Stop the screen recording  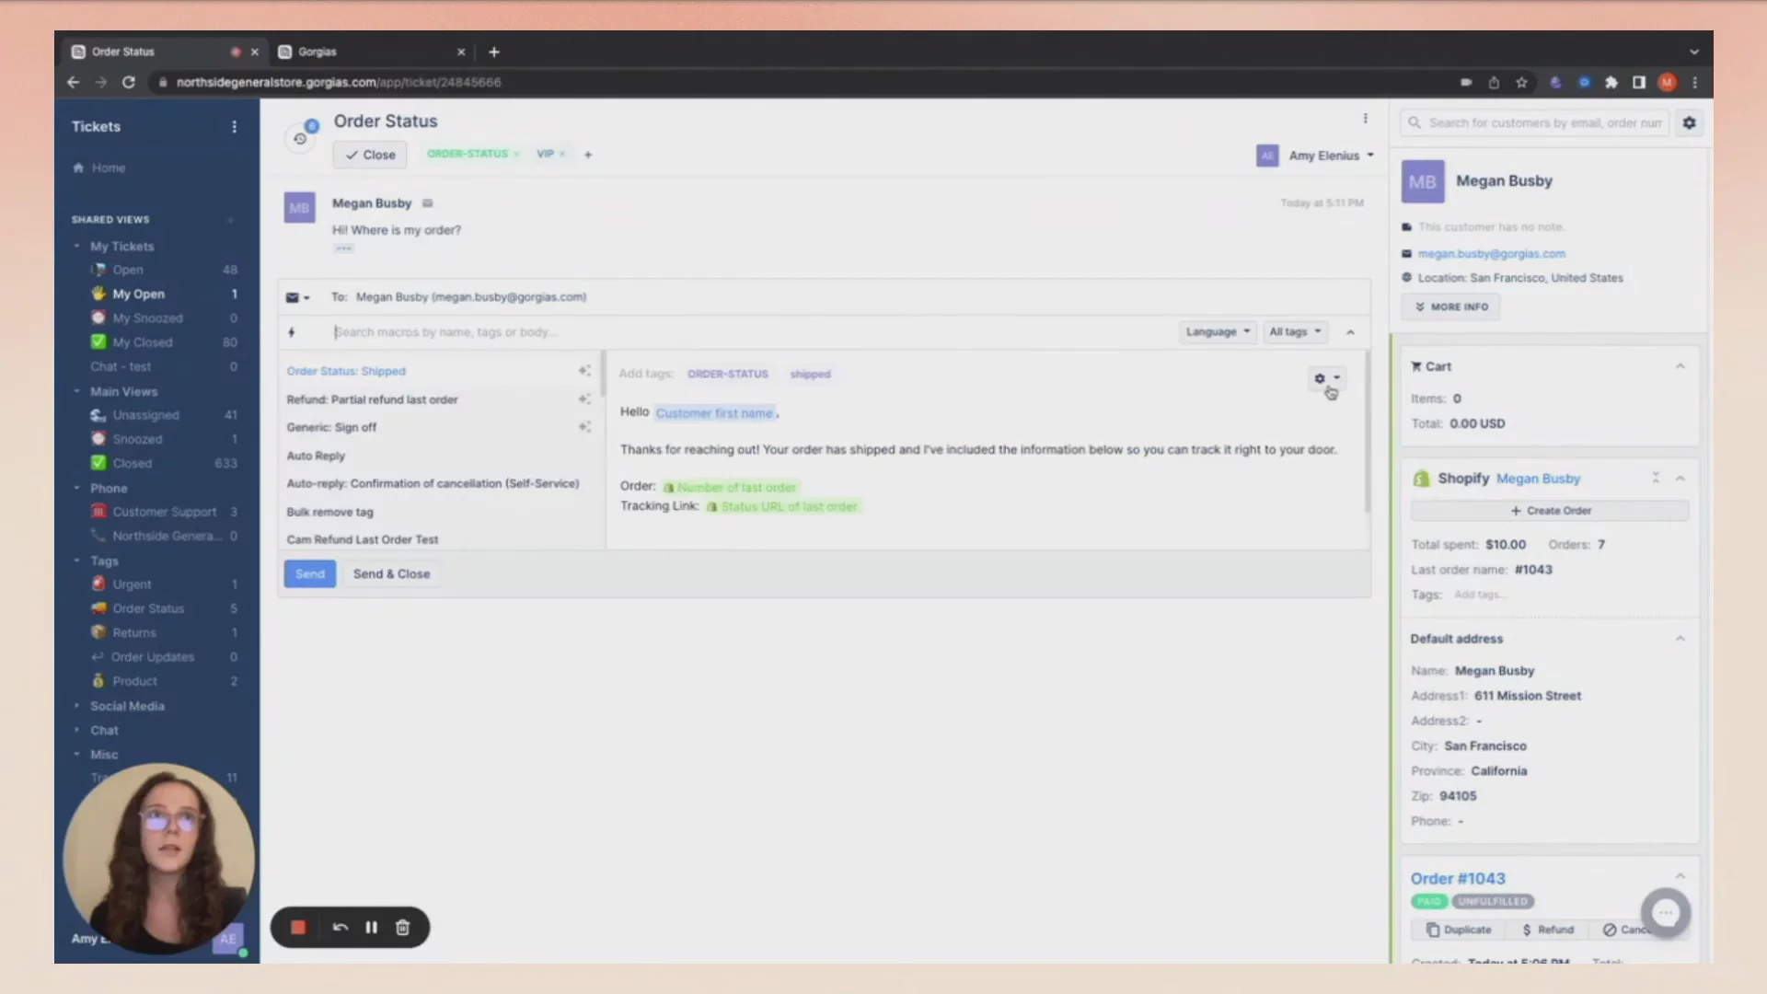pyautogui.click(x=298, y=928)
